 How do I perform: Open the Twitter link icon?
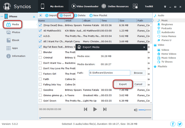coord(179,124)
